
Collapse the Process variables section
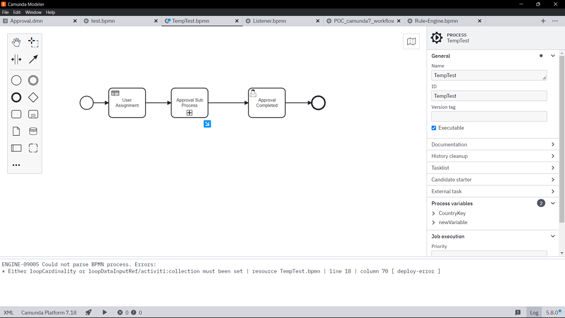(x=552, y=203)
